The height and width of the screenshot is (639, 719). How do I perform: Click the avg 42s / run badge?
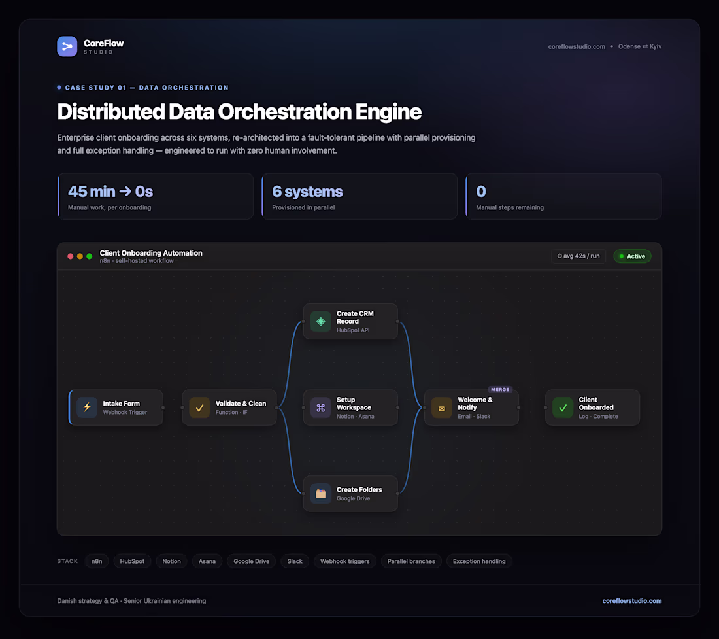(x=578, y=256)
